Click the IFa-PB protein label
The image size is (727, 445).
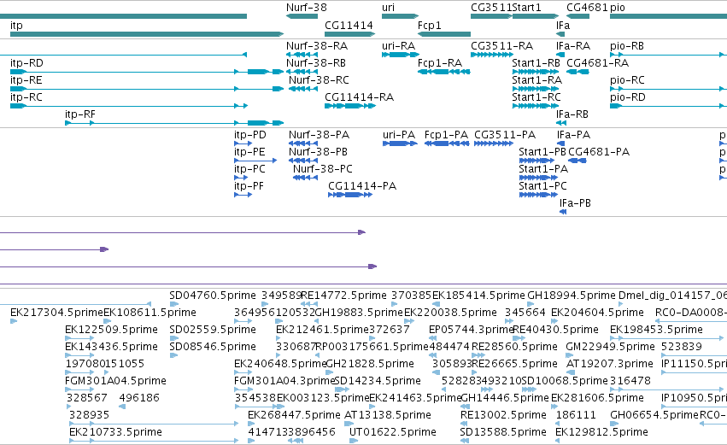576,203
